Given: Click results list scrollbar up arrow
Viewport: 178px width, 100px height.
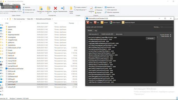Looking at the screenshot, I should [x=157, y=37].
